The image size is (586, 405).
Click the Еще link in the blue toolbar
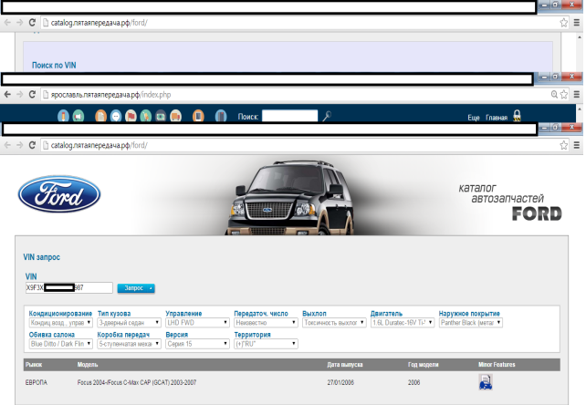pos(474,118)
